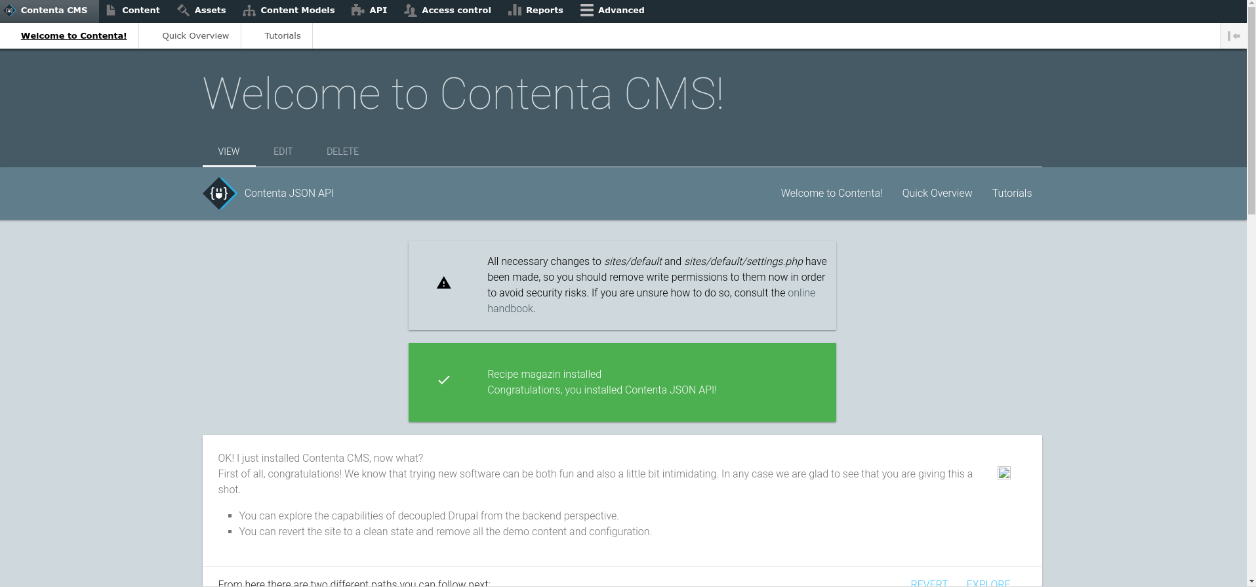
Task: Go to Welcome to Contenta! in header navigation
Action: [832, 193]
